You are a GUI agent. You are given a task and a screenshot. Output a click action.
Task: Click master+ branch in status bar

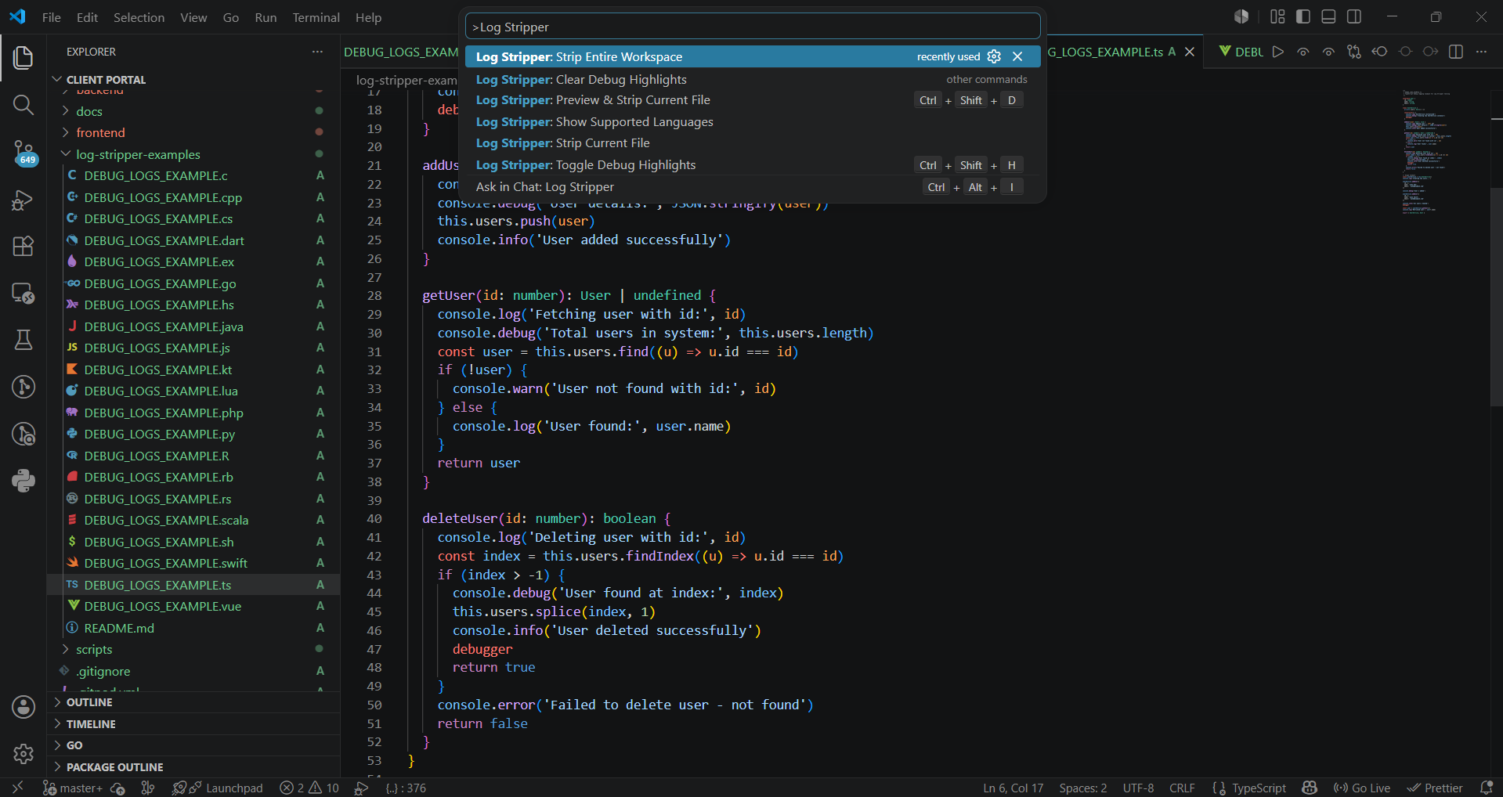point(73,788)
